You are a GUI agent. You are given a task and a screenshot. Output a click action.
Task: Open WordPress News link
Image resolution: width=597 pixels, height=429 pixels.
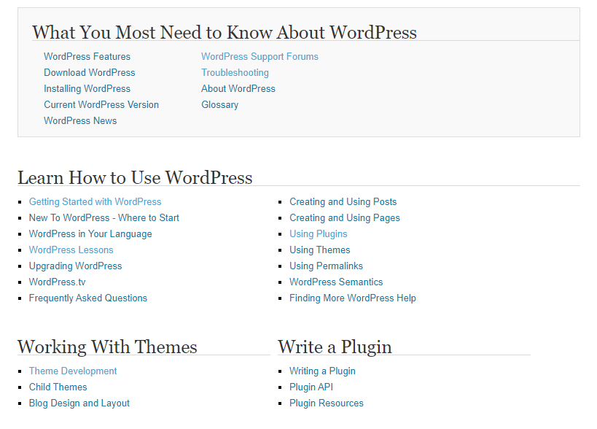pyautogui.click(x=80, y=120)
